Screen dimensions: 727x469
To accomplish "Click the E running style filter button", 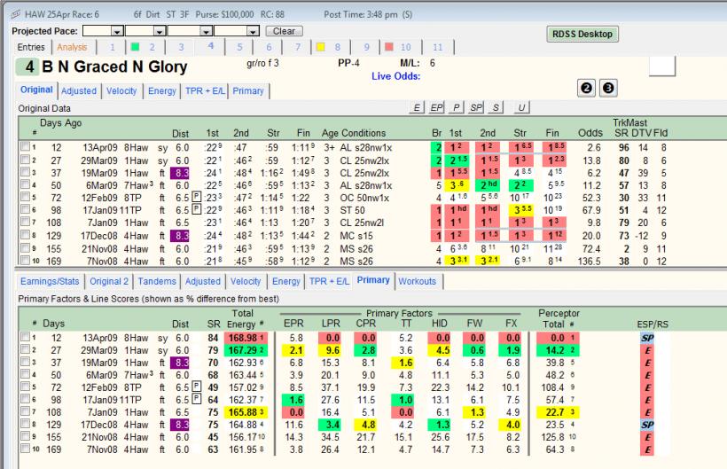I will coord(417,107).
